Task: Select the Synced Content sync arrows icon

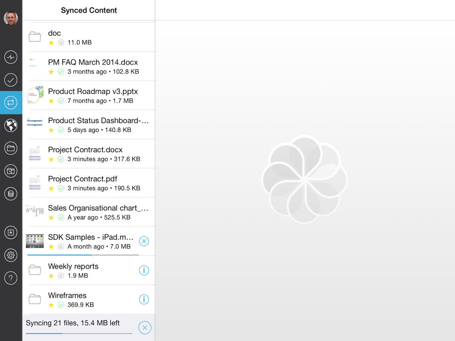Action: pyautogui.click(x=11, y=103)
